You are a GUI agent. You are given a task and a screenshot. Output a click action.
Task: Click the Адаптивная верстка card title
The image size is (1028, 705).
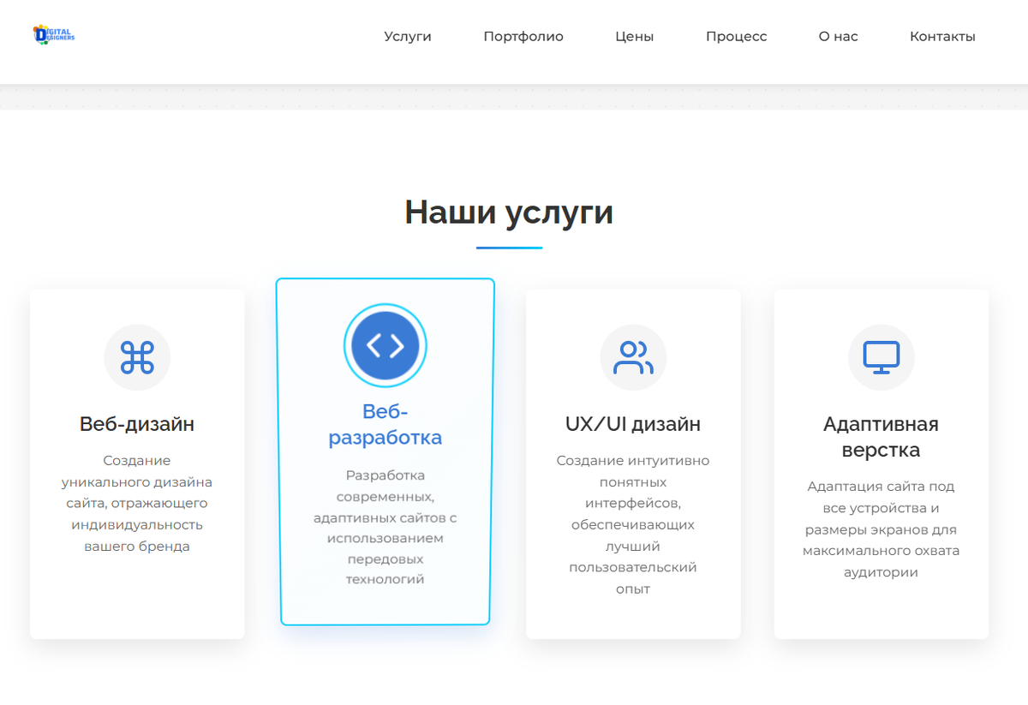882,437
